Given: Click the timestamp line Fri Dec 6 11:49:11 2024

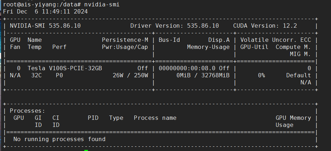Looking at the screenshot, I should click(x=45, y=11).
